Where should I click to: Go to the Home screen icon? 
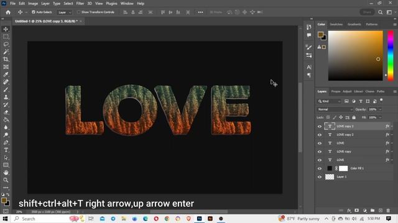pos(8,12)
